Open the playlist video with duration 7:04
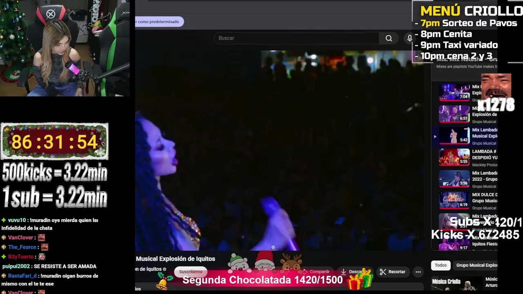Image resolution: width=523 pixels, height=294 pixels. pyautogui.click(x=454, y=92)
